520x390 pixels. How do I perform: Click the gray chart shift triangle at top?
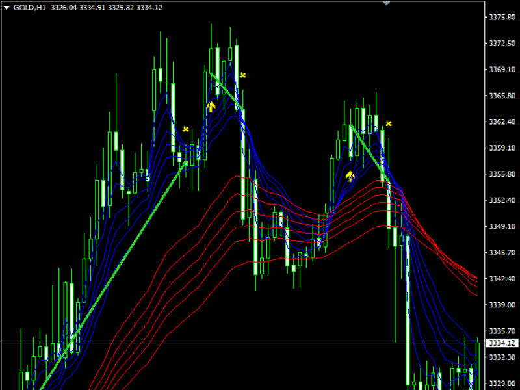tap(387, 3)
